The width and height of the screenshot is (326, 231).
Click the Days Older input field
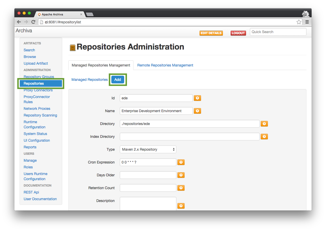click(148, 175)
